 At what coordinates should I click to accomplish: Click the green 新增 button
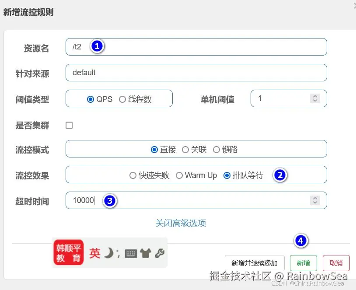pyautogui.click(x=304, y=263)
